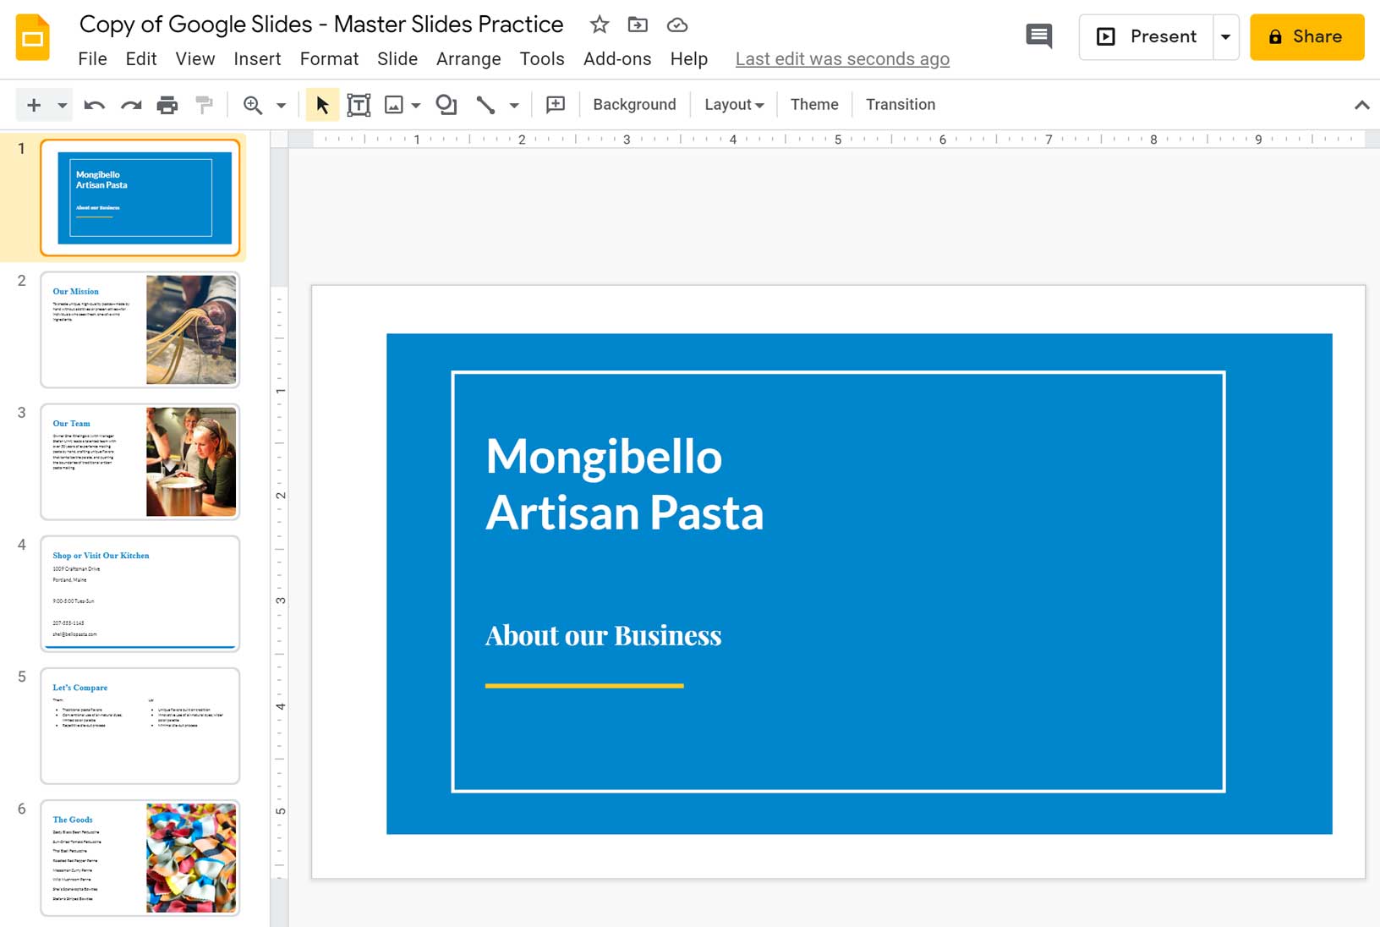Add a comment using toolbar icon
Screen dimensions: 1380x927
(556, 105)
